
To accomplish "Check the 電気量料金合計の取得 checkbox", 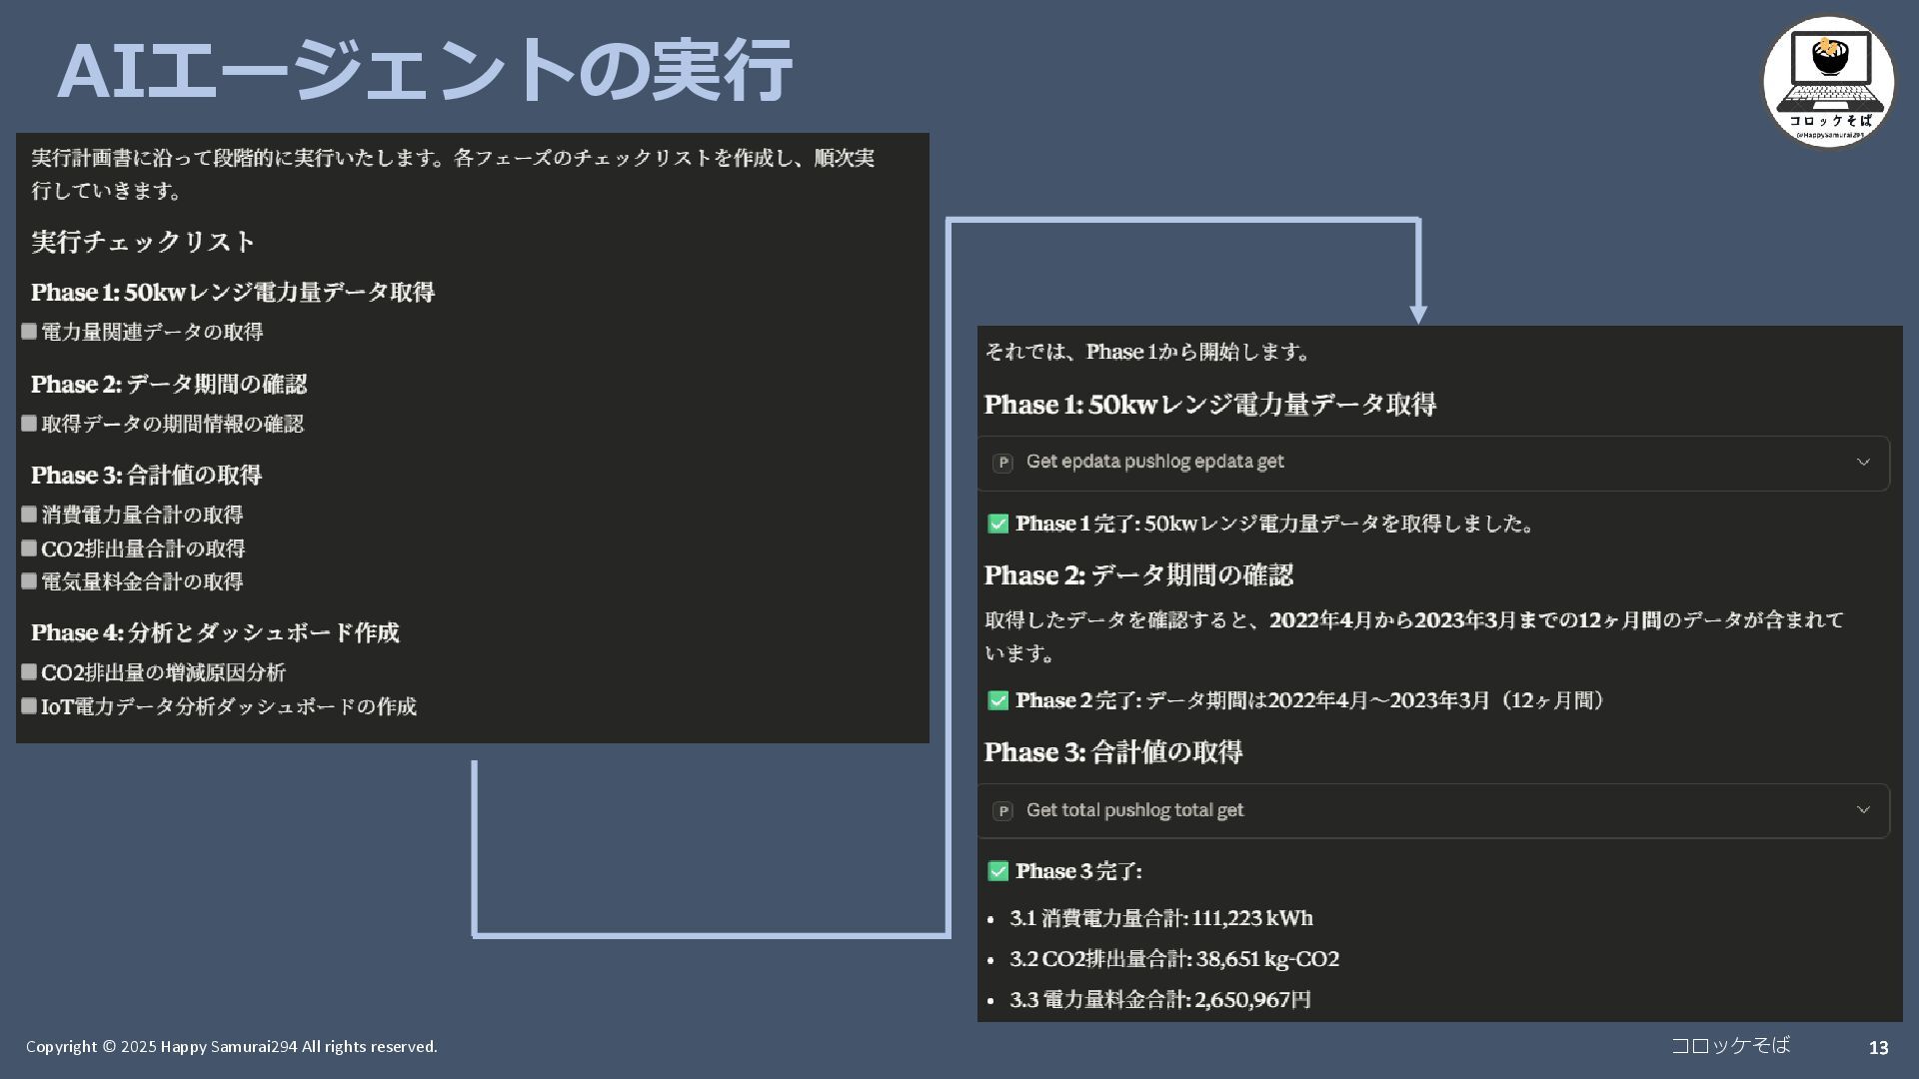I will point(29,581).
